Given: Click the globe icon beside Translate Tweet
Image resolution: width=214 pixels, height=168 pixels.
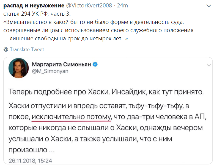Looking at the screenshot, I should 6,49.
